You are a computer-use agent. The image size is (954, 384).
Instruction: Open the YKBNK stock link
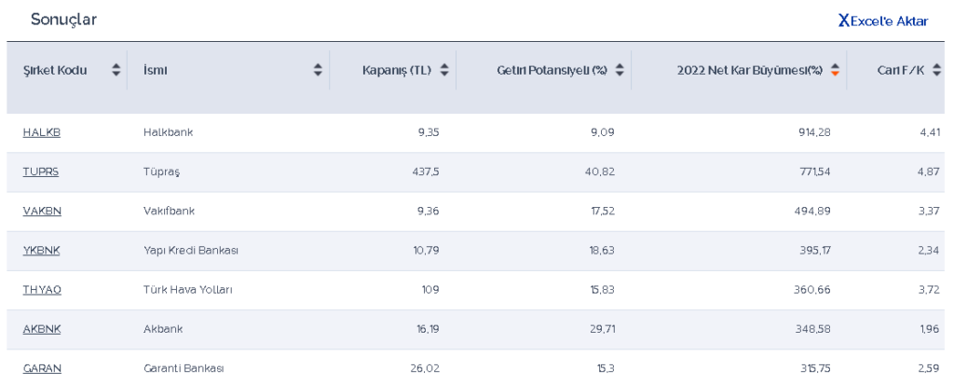[x=41, y=250]
